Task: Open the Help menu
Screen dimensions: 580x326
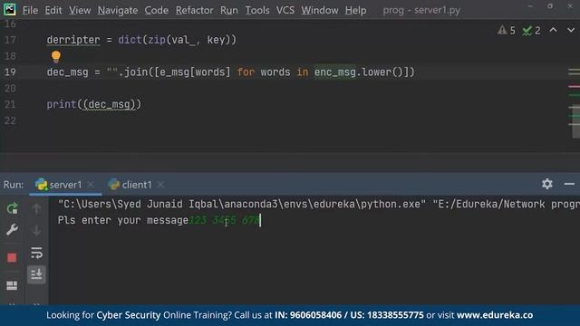Action: pos(355,10)
